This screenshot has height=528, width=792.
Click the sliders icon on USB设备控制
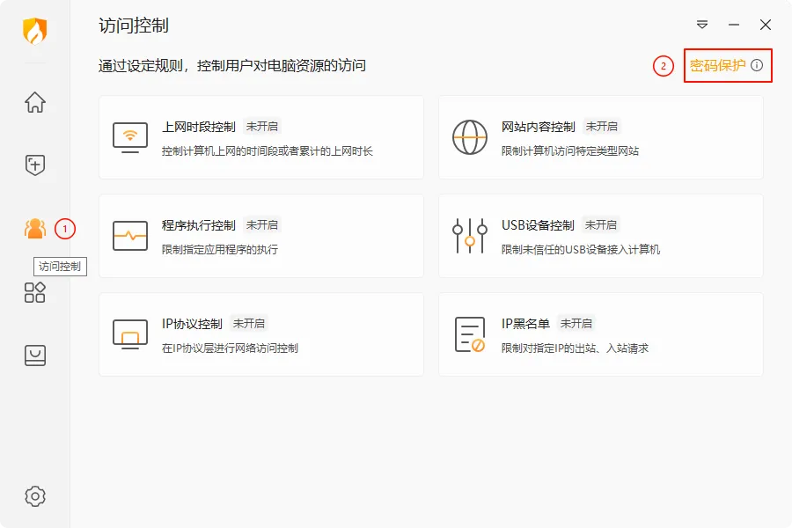pos(470,236)
